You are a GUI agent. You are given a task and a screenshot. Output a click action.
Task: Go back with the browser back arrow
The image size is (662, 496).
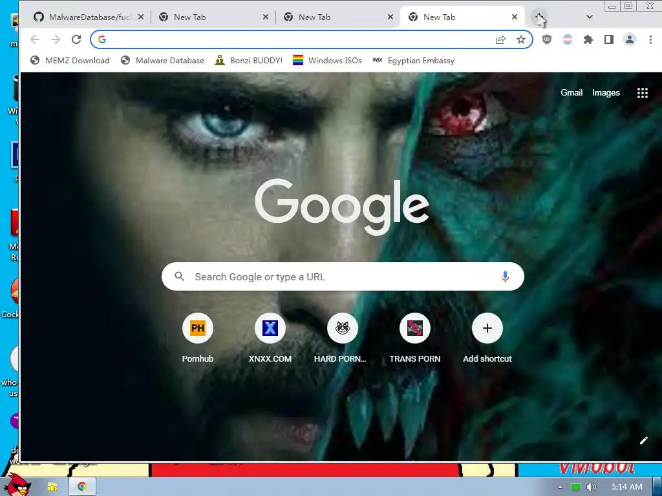(x=35, y=39)
